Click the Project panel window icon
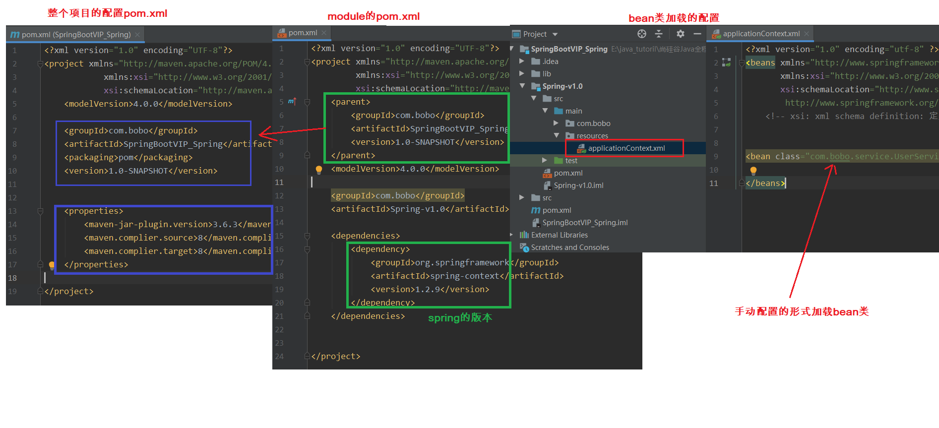The image size is (939, 428). (x=516, y=34)
